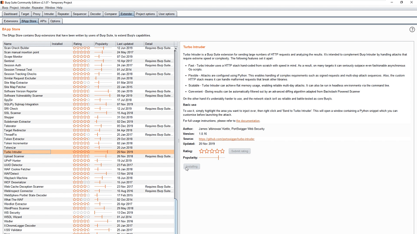Image resolution: width=417 pixels, height=234 pixels.
Task: Open the BApp Store help icon
Action: (x=412, y=29)
